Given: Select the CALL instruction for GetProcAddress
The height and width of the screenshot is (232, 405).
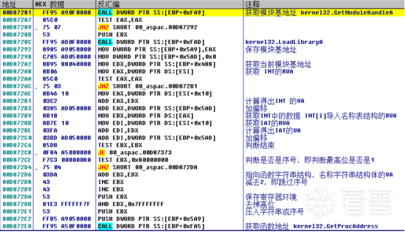Looking at the screenshot, I should coord(152,226).
